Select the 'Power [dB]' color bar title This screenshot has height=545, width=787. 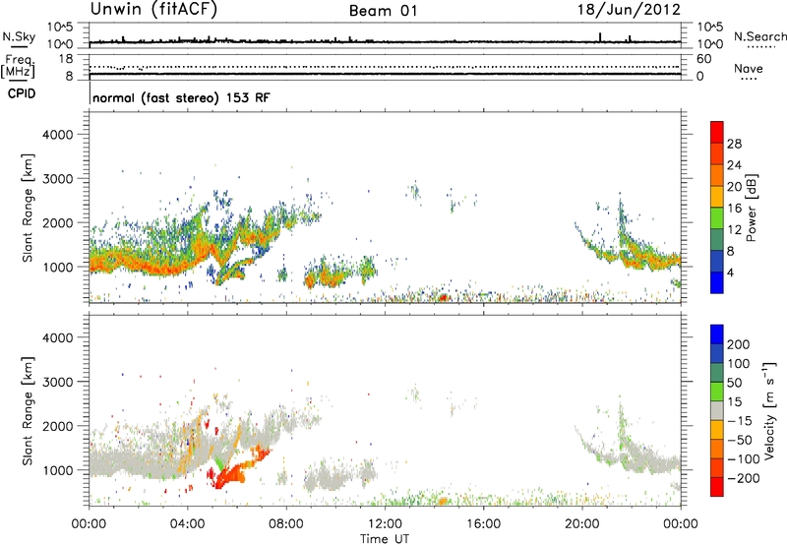pos(751,208)
